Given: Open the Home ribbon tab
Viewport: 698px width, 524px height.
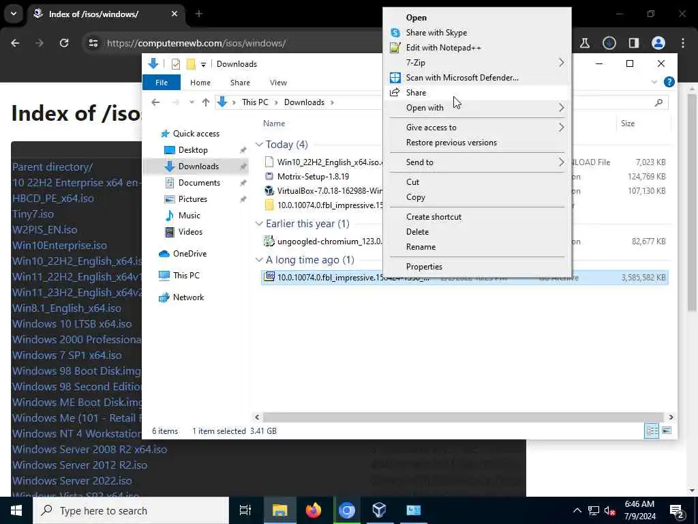Looking at the screenshot, I should point(200,83).
